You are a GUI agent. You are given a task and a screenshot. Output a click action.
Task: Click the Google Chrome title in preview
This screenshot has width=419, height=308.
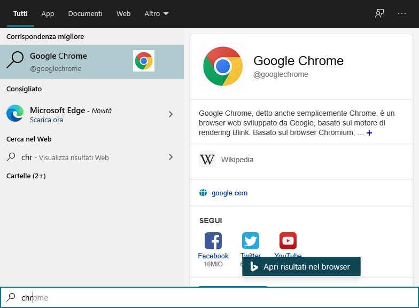[298, 61]
